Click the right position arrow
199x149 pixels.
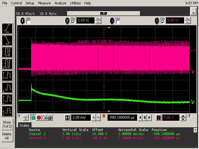click(x=149, y=118)
